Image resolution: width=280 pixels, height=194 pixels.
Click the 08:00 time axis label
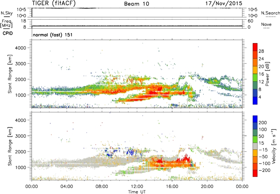coord(102,187)
